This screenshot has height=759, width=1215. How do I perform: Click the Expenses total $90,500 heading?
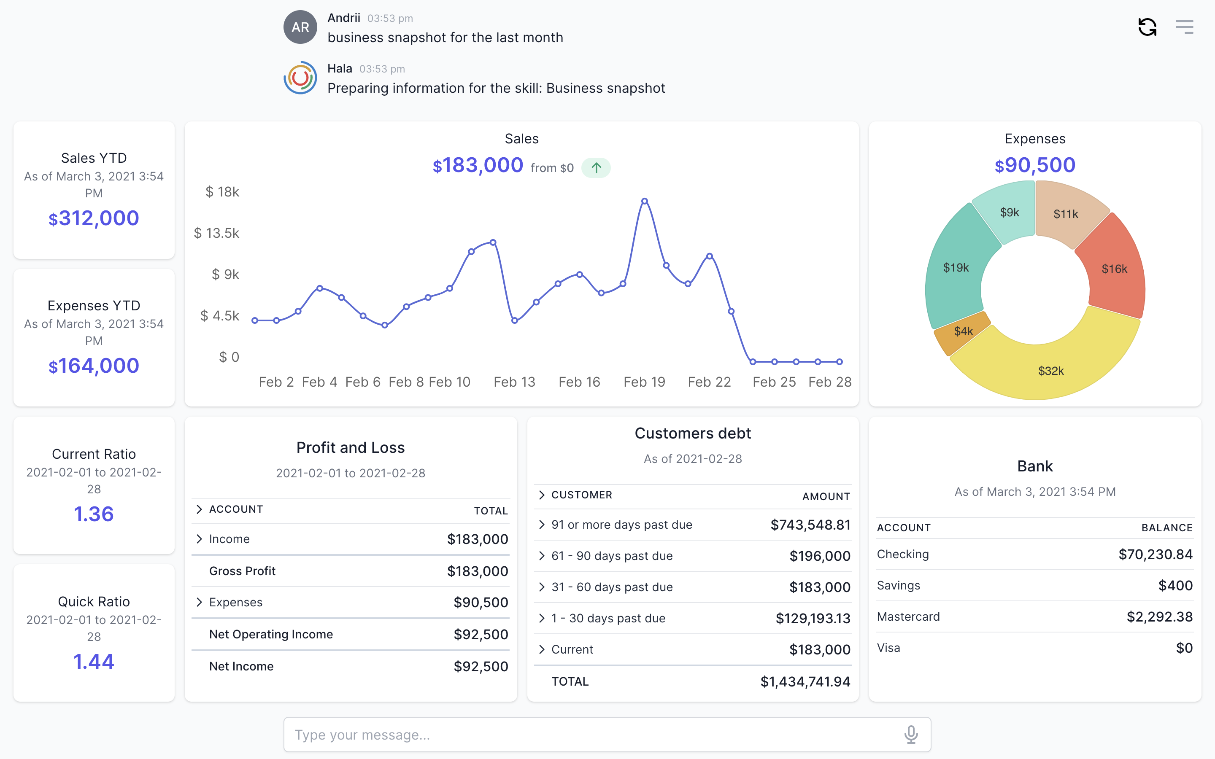click(x=1035, y=165)
